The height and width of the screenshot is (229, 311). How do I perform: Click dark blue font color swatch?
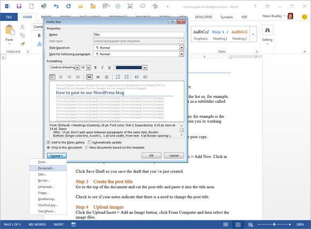129,67
